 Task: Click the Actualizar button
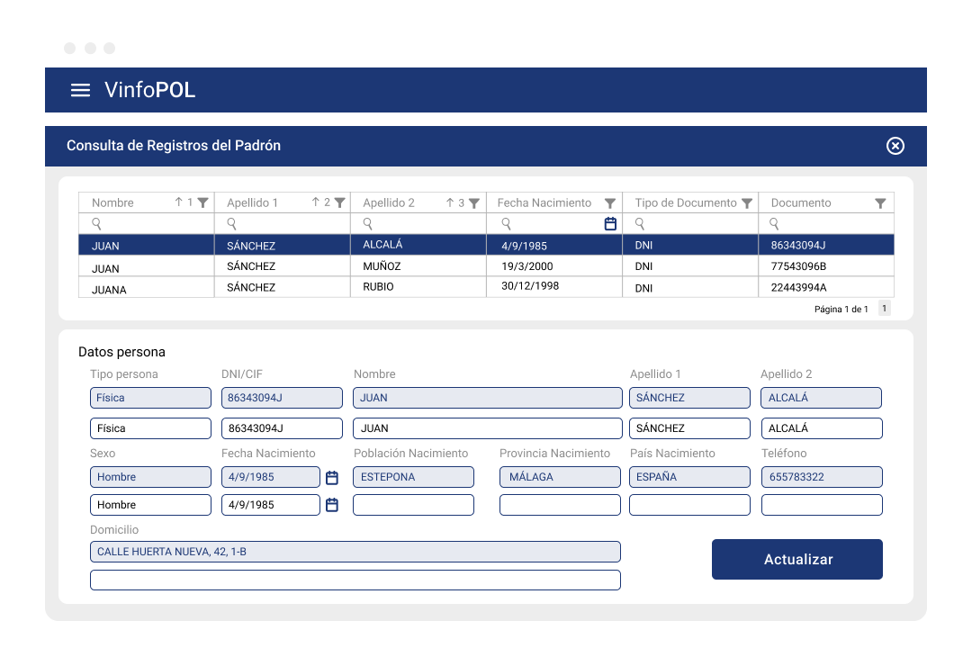(x=797, y=559)
